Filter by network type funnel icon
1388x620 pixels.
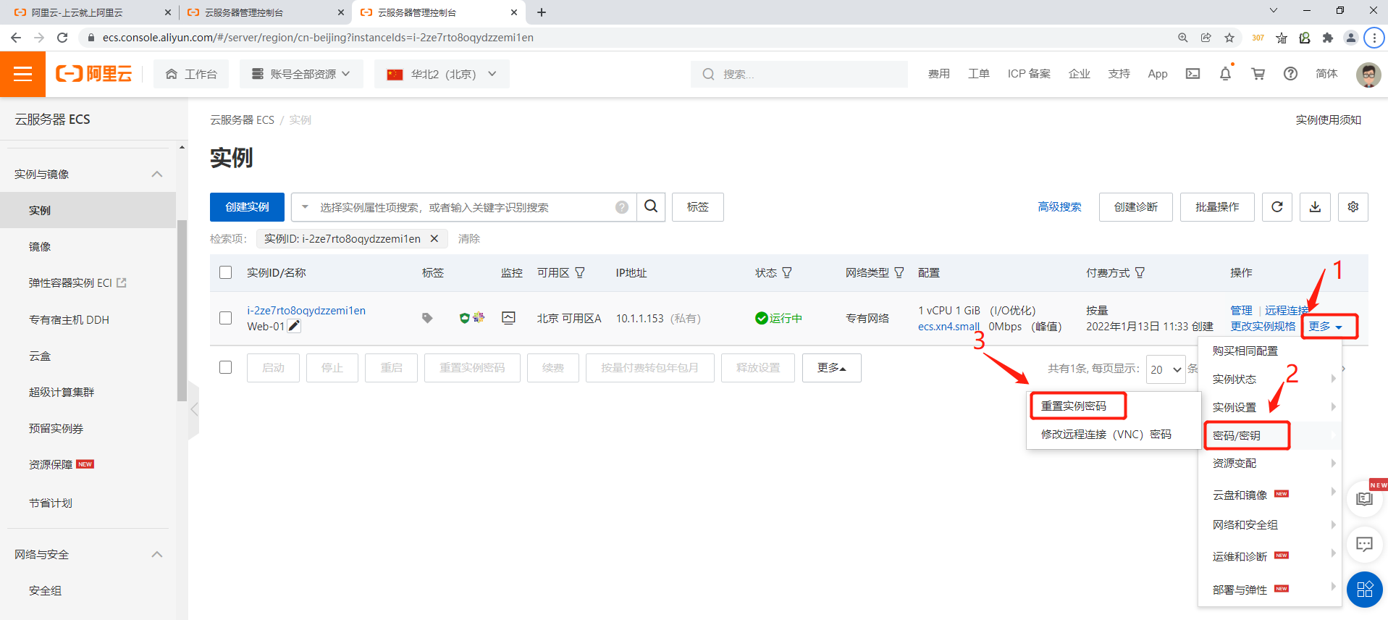pyautogui.click(x=899, y=273)
